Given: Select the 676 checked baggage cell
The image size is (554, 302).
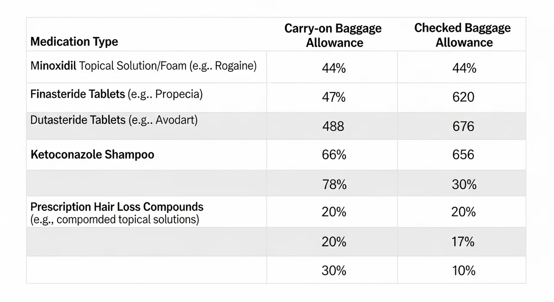Looking at the screenshot, I should pyautogui.click(x=463, y=126).
